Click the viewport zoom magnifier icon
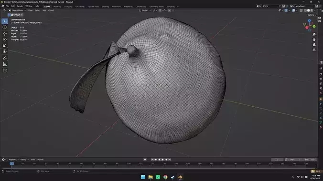 [314, 34]
